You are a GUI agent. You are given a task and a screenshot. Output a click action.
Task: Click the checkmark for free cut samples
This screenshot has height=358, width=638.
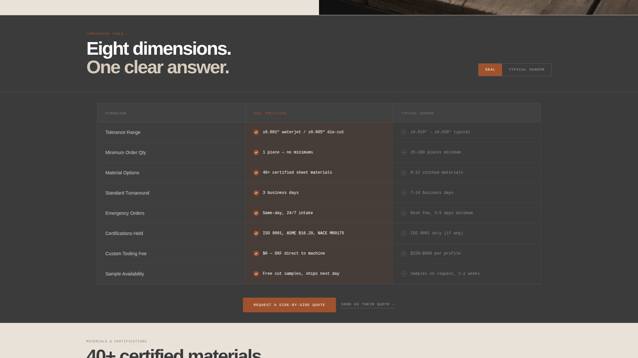click(256, 274)
